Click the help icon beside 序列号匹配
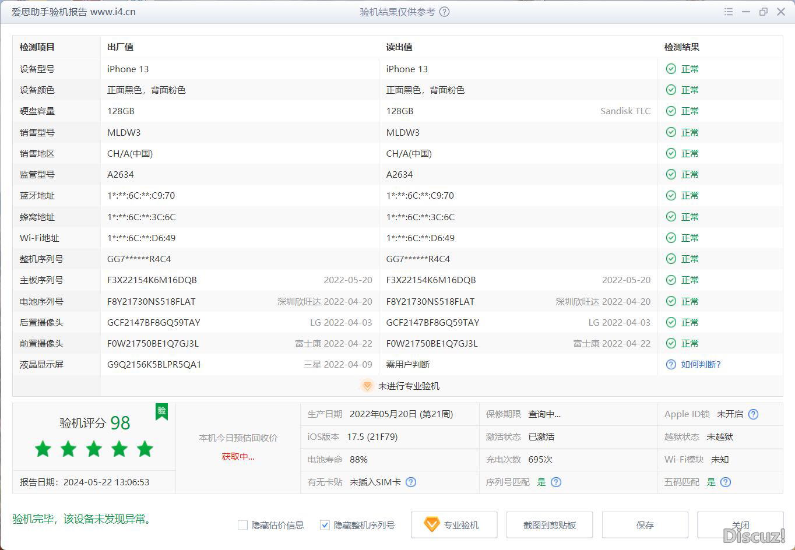 pos(556,482)
